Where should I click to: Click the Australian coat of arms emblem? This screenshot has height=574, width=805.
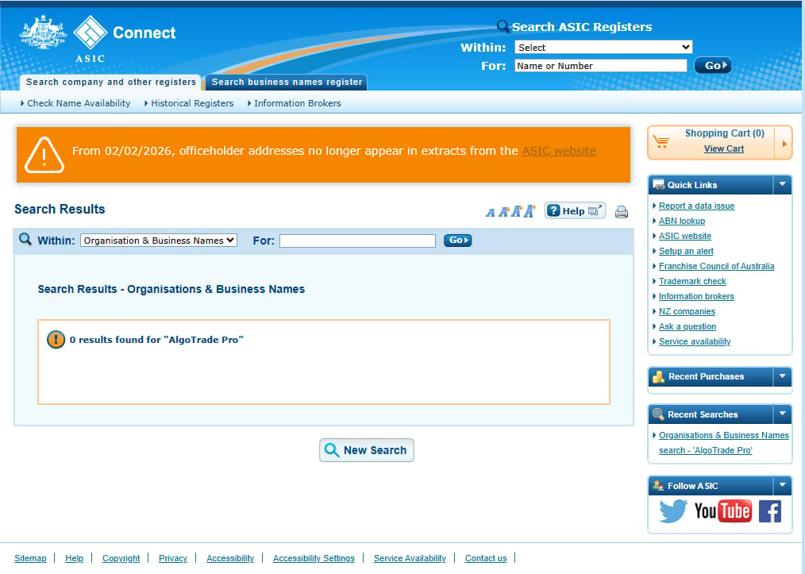(43, 33)
